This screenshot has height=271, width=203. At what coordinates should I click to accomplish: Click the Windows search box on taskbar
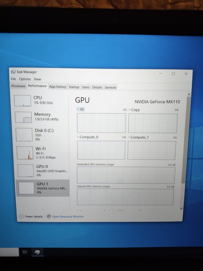(9, 252)
